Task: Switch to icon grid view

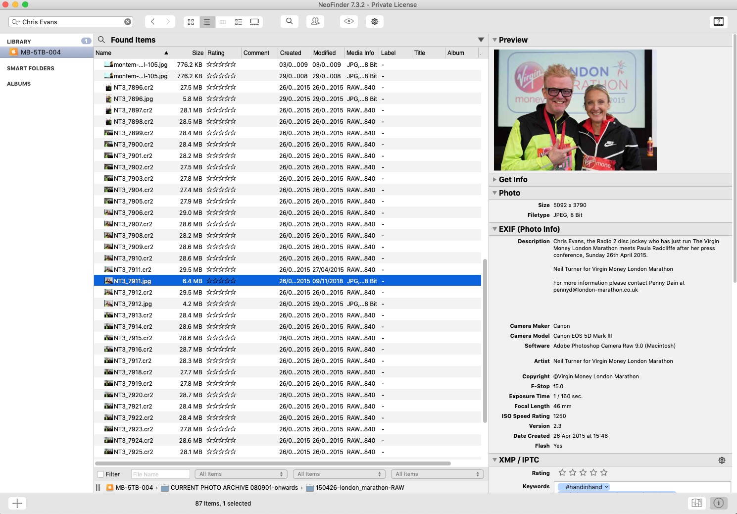Action: point(191,22)
